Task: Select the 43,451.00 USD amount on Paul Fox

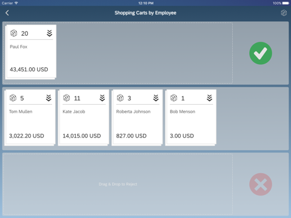Action: (x=29, y=70)
